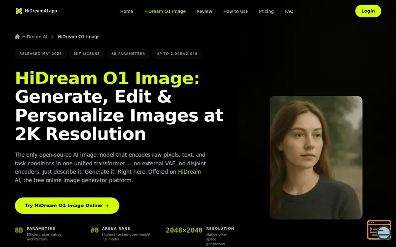This screenshot has width=396, height=247.
Task: Click the #8 arena rank stat
Action: (94, 230)
